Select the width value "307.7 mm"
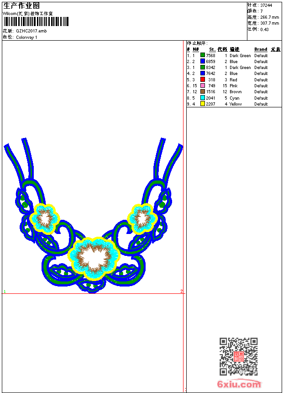Viewport: 283px width, 393px height. (269, 23)
